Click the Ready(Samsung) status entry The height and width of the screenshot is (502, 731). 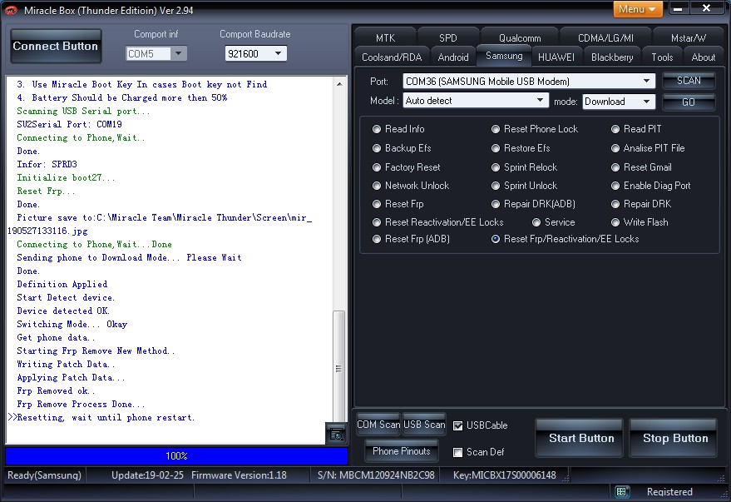(x=44, y=475)
